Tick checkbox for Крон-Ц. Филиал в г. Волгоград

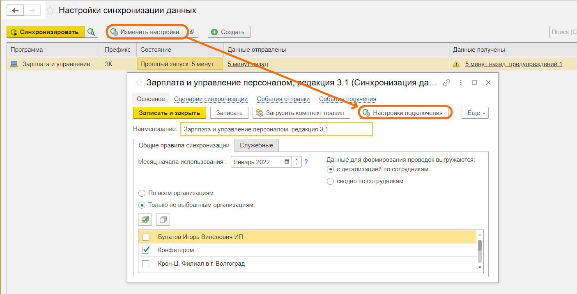[145, 264]
